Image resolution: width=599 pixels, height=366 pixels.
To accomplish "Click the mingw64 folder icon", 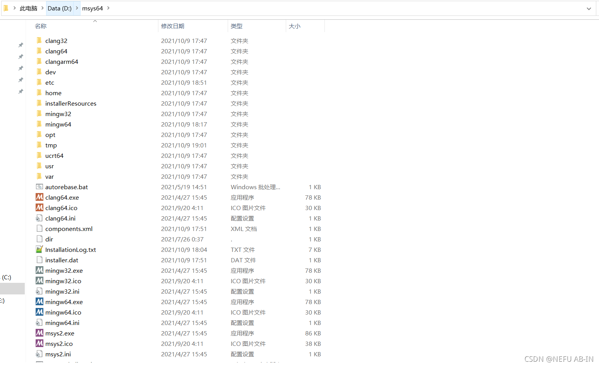I will pyautogui.click(x=39, y=124).
